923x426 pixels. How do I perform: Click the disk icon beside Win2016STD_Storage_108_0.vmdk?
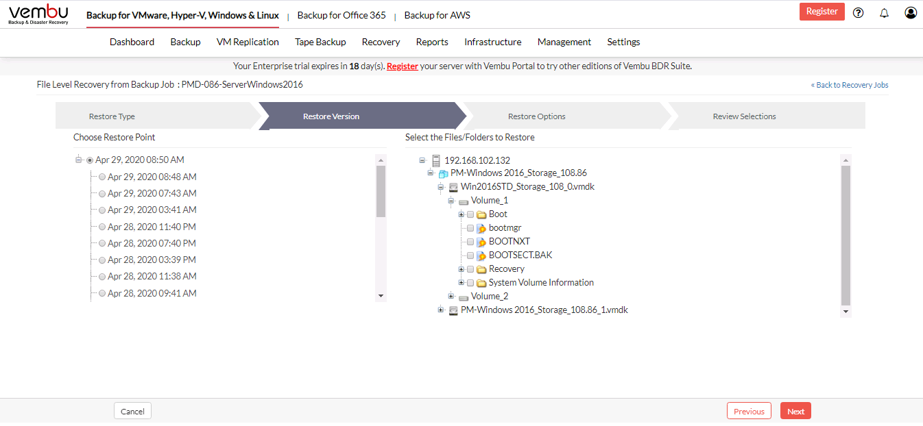[453, 187]
